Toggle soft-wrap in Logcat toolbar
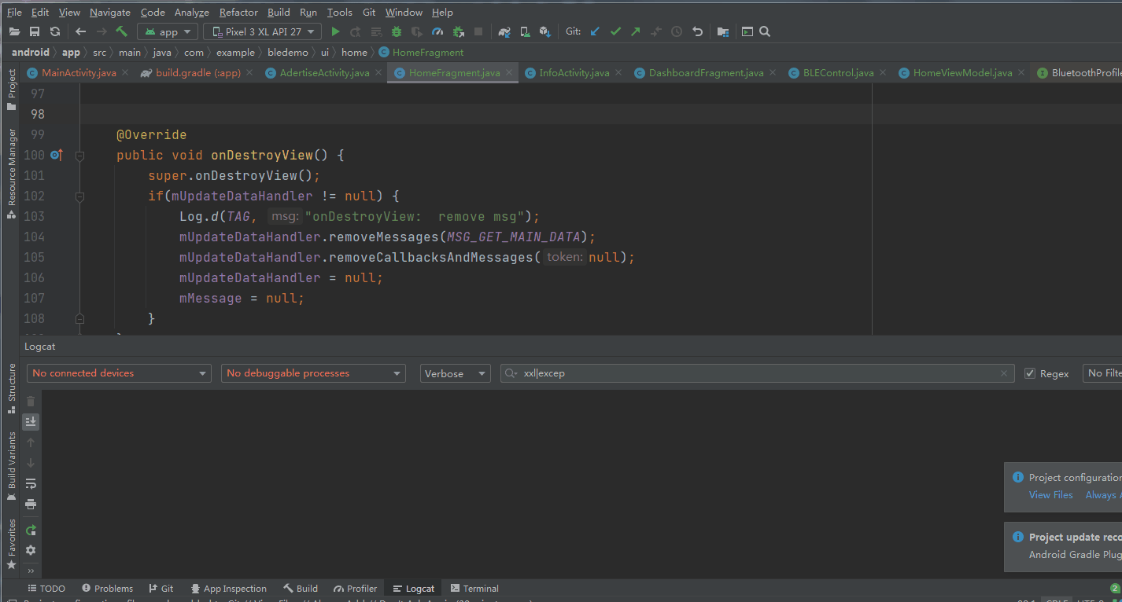 [x=31, y=483]
